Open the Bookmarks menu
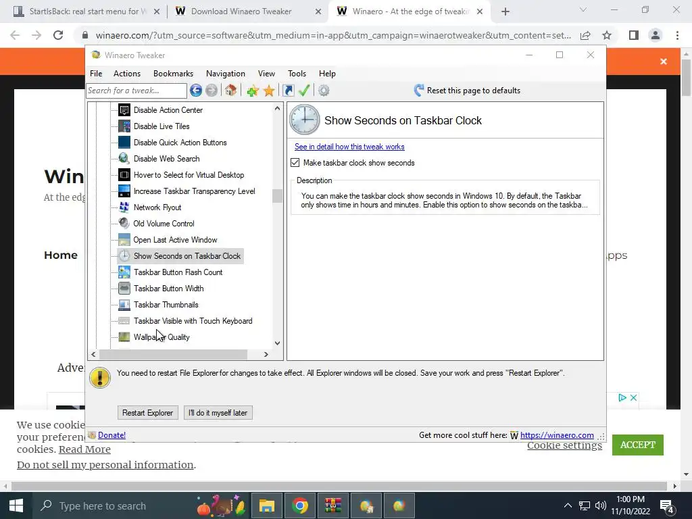Viewport: 692px width, 519px height. tap(173, 74)
